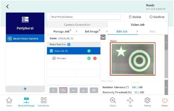The image size is (174, 111).
Task: Confirm the Smart Vision Camera settings
Action: 157,17
